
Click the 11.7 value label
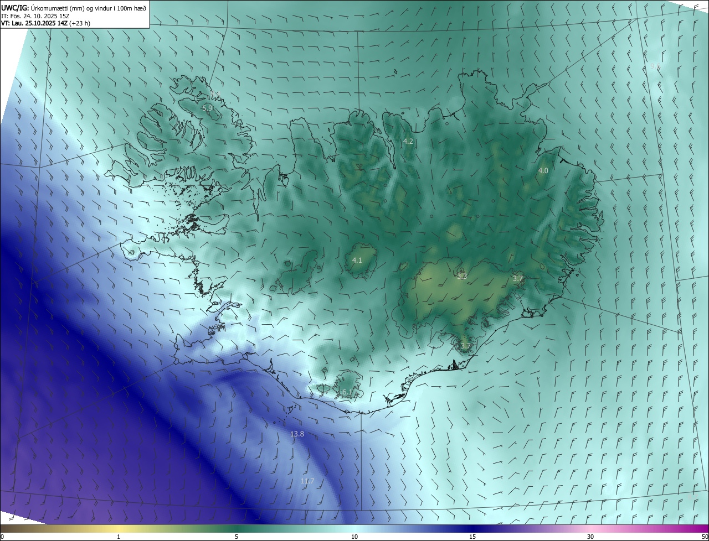(307, 481)
